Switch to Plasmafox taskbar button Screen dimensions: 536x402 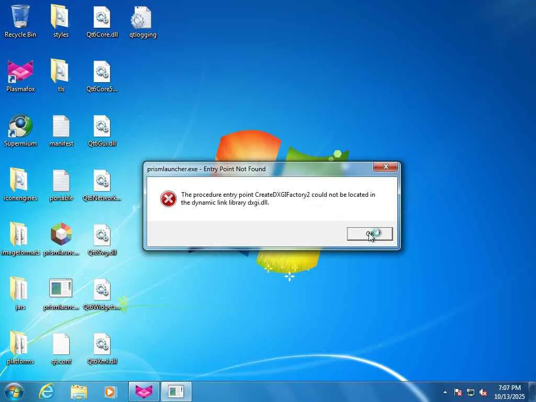[x=144, y=392]
